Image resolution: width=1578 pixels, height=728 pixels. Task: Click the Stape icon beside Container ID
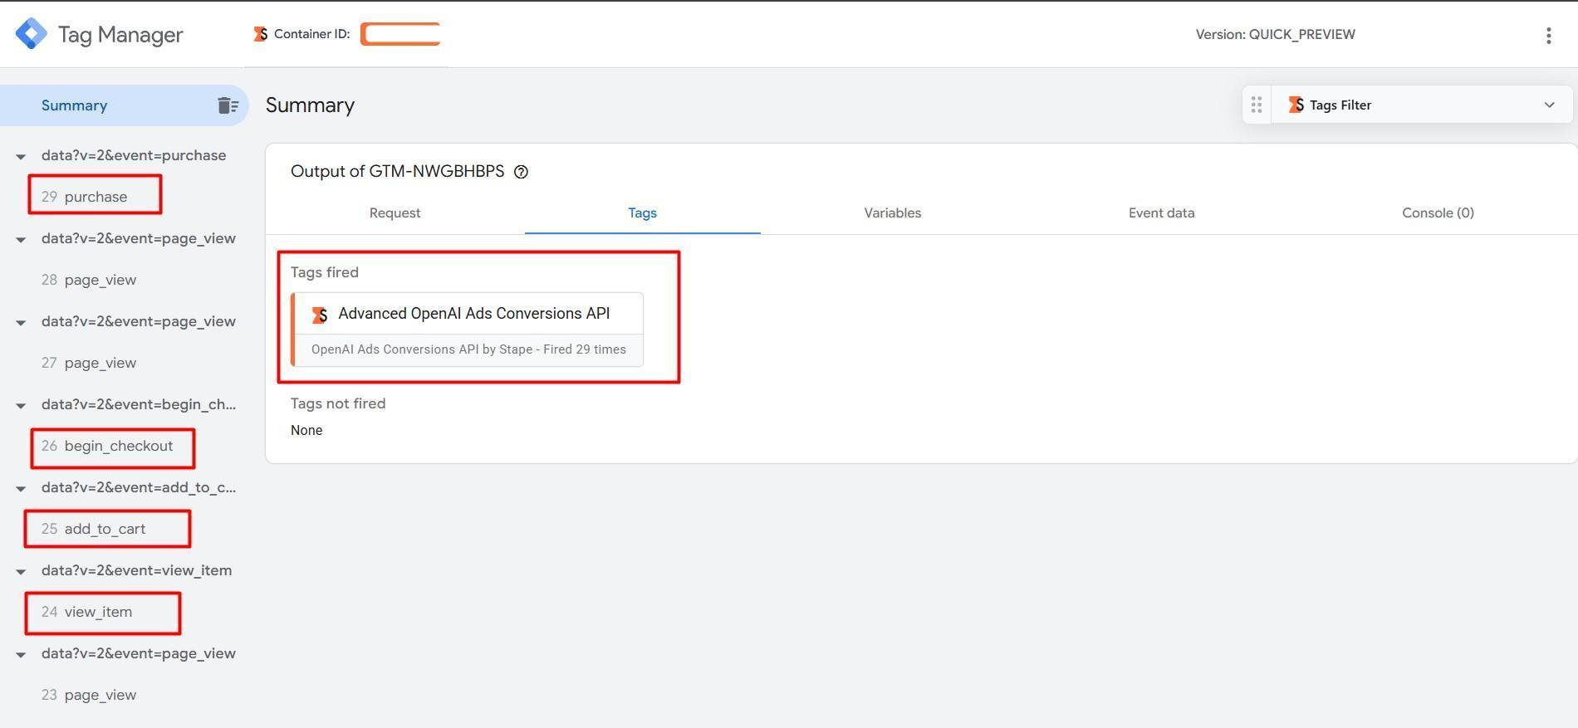pos(261,34)
